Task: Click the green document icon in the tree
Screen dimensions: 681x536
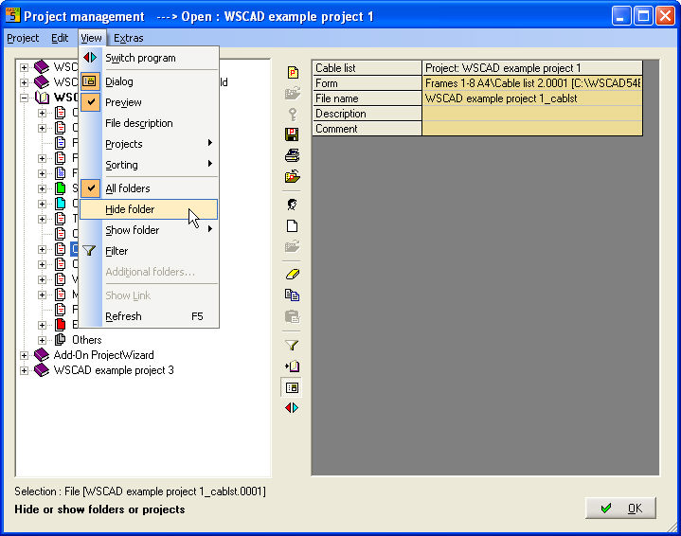Action: pyautogui.click(x=61, y=188)
